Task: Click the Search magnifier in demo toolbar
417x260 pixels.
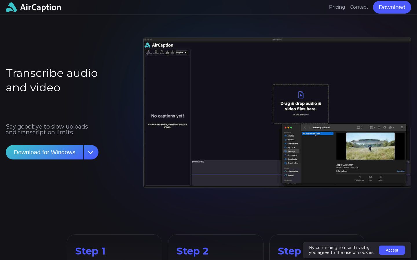Action: point(162,52)
